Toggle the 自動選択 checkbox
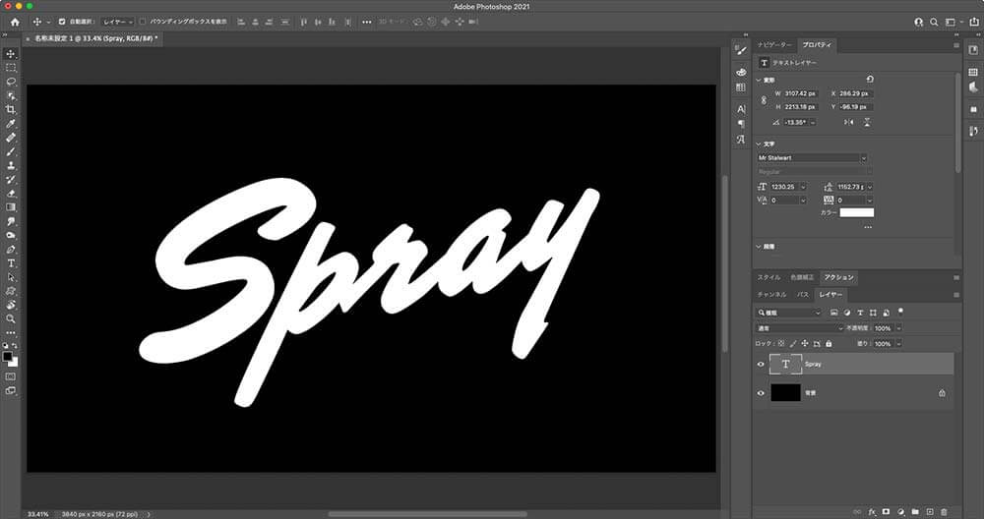Image resolution: width=984 pixels, height=519 pixels. (x=61, y=22)
